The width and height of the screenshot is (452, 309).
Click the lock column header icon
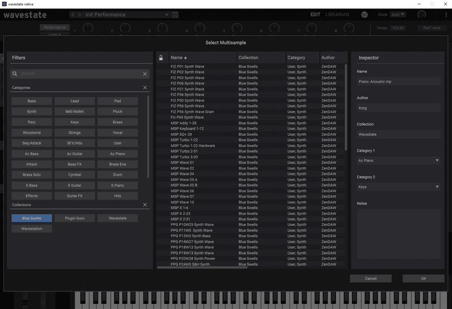161,58
